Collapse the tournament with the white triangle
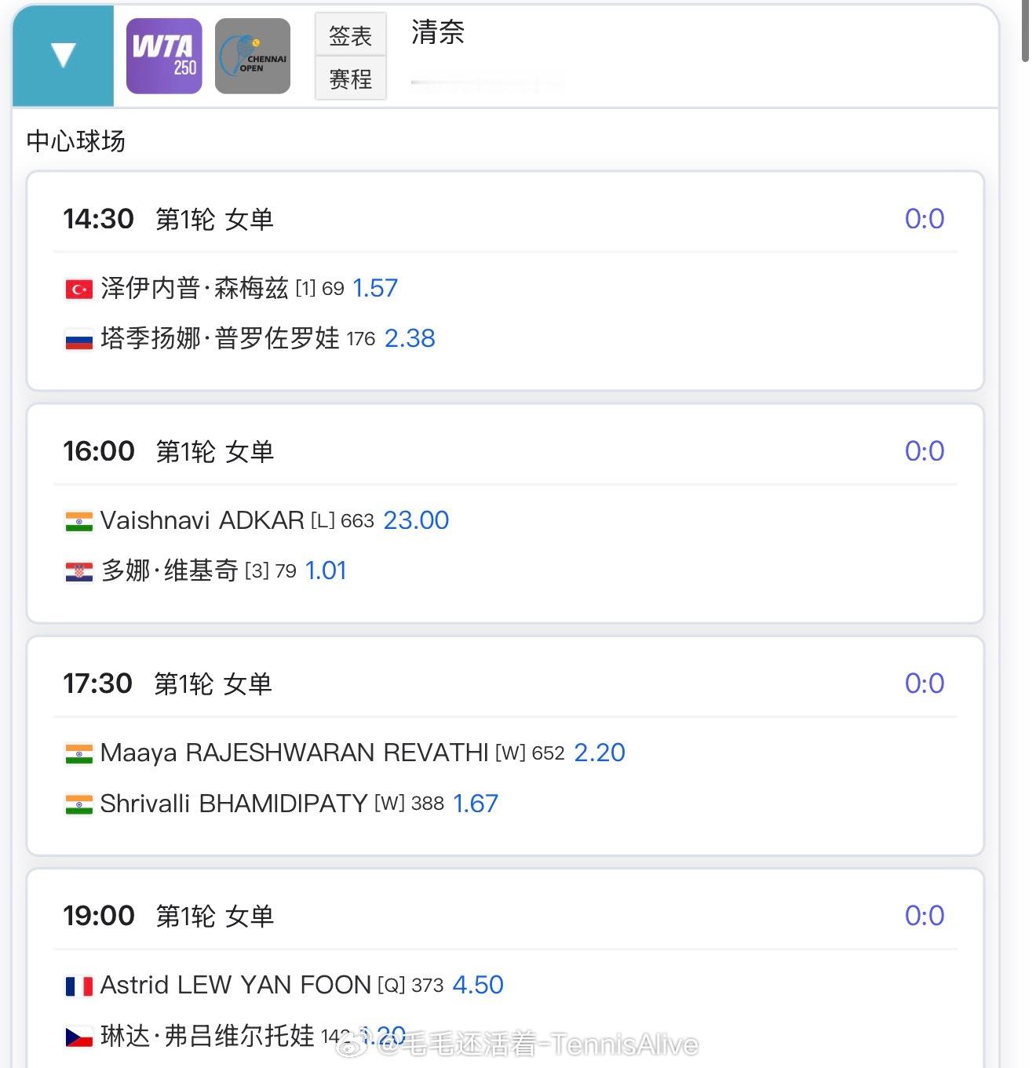This screenshot has width=1036, height=1068. 63,55
